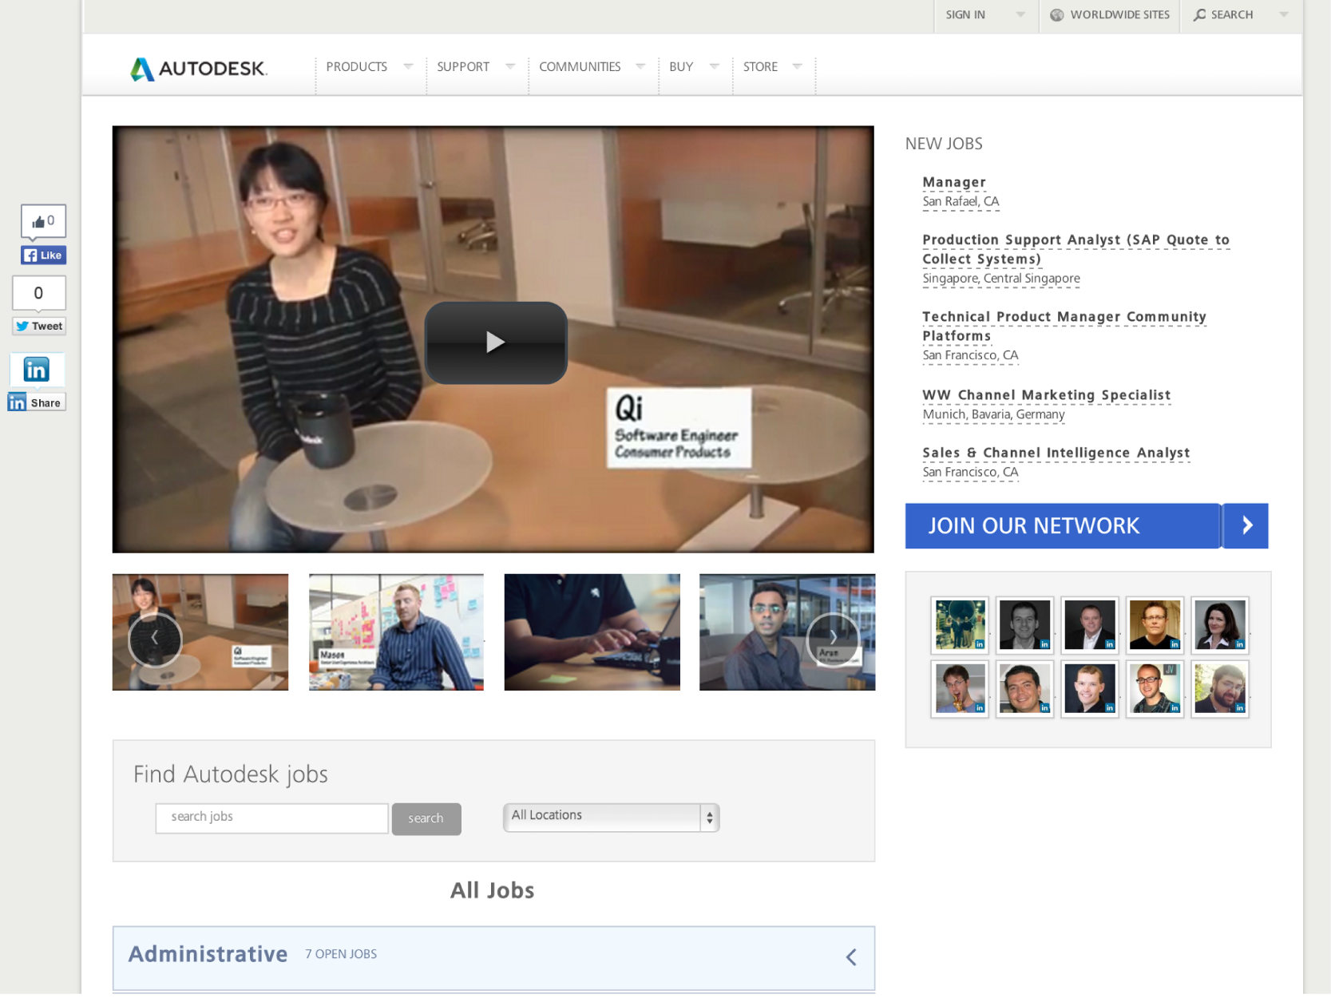1331x998 pixels.
Task: Open the Manager job listing
Action: pos(953,182)
